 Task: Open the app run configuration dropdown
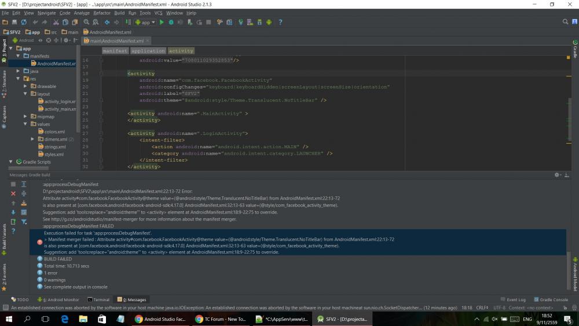[x=145, y=22]
